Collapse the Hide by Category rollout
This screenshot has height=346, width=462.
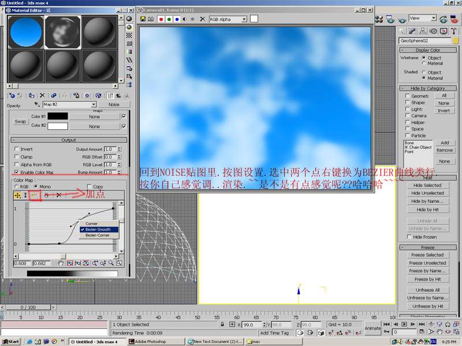click(x=427, y=88)
